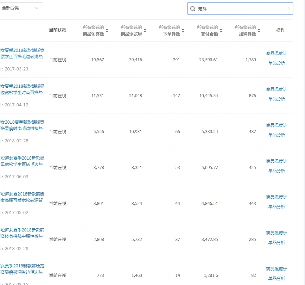This screenshot has width=305, height=285.
Task: Sort by 支付金额 arrow icon
Action: [x=221, y=31]
